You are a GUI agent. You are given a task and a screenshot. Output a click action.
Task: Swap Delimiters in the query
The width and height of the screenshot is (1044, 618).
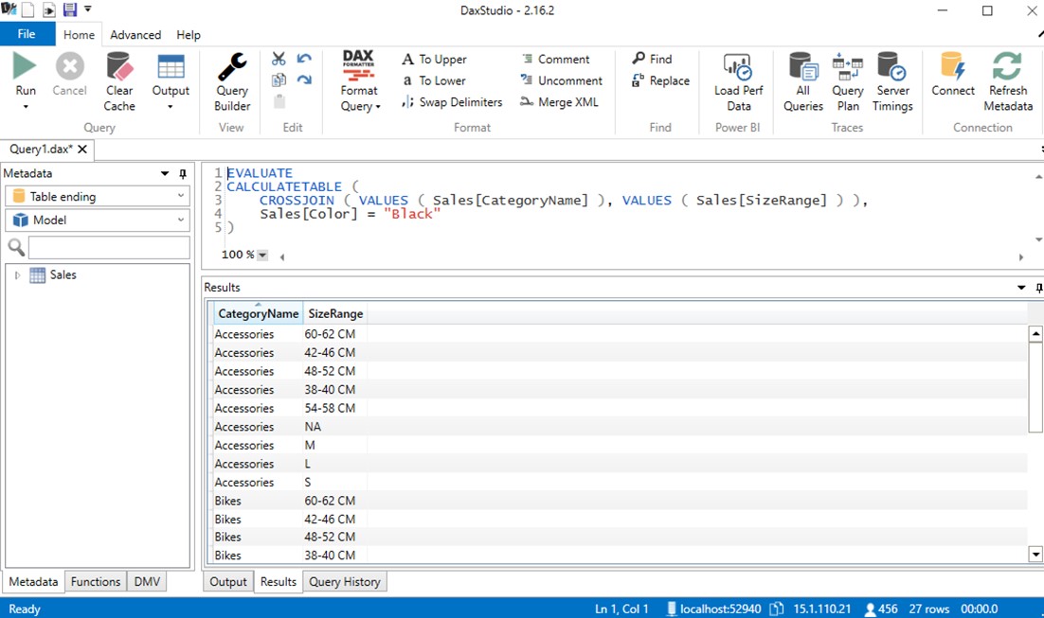pyautogui.click(x=452, y=102)
